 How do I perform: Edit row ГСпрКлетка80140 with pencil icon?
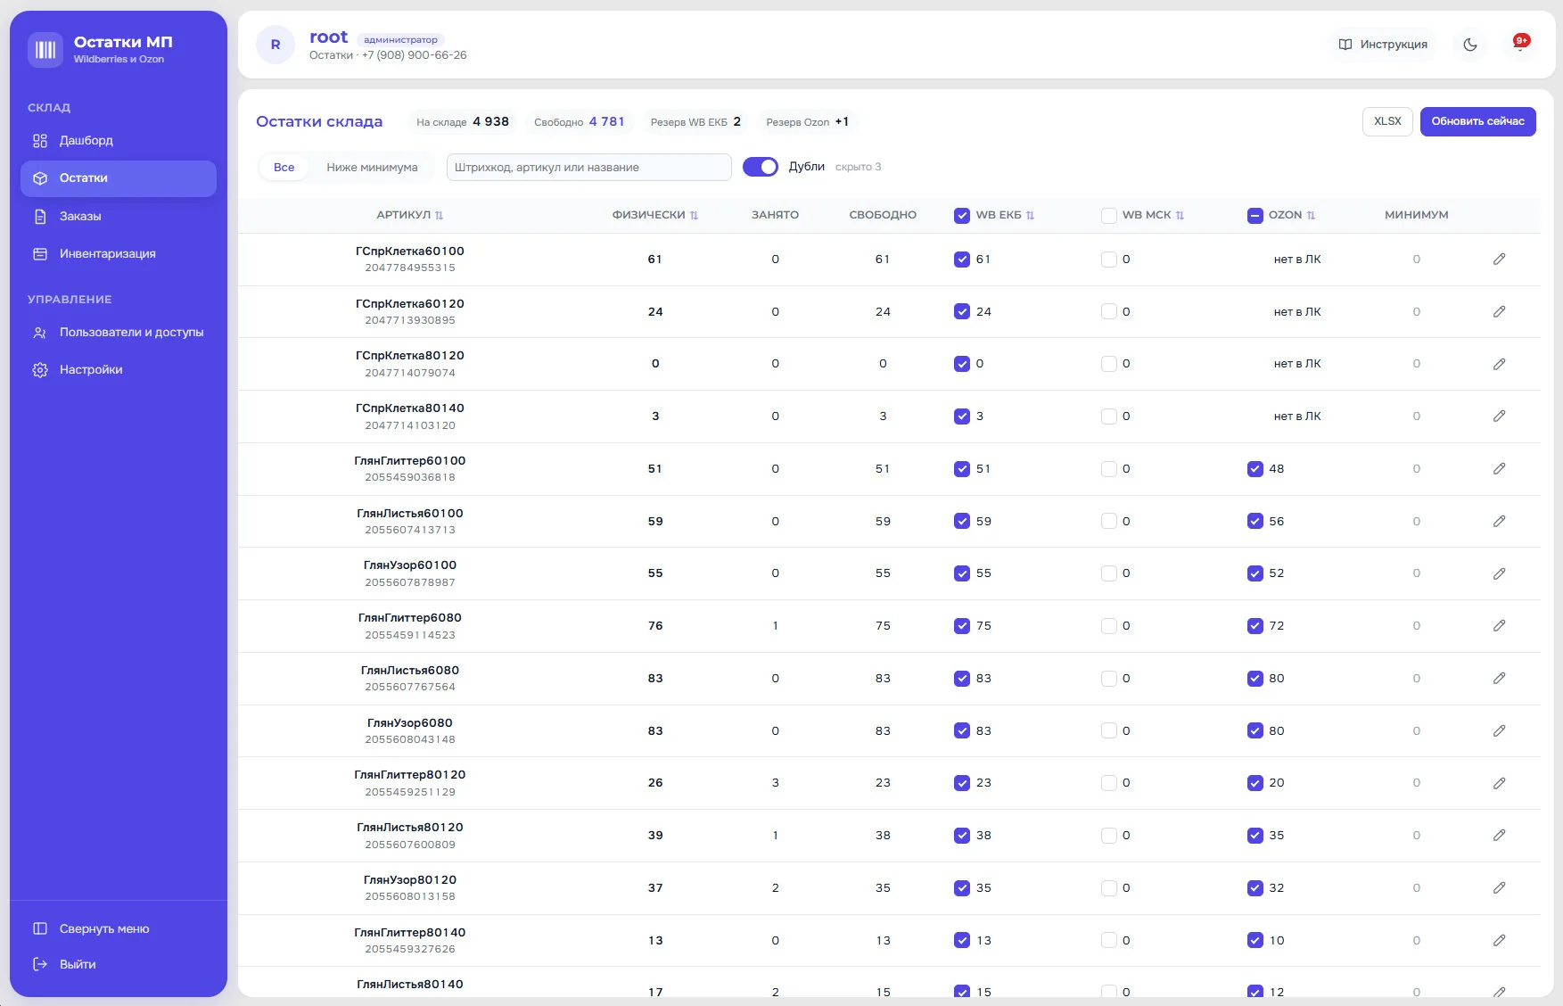[x=1499, y=416]
